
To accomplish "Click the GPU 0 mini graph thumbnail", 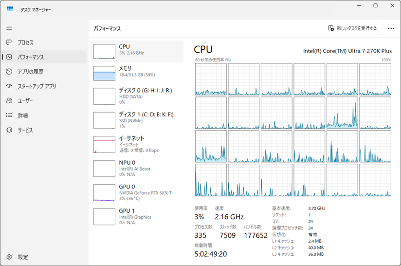I will pos(104,192).
